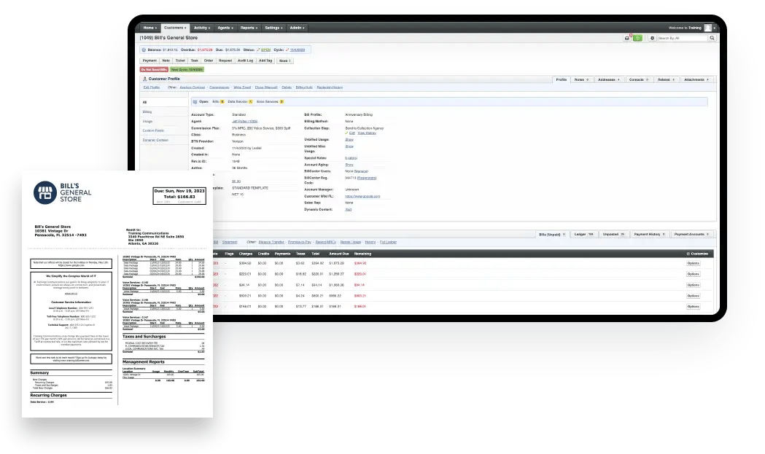Click Options for the $166.01 bill
This screenshot has height=454, width=765.
pyautogui.click(x=694, y=307)
